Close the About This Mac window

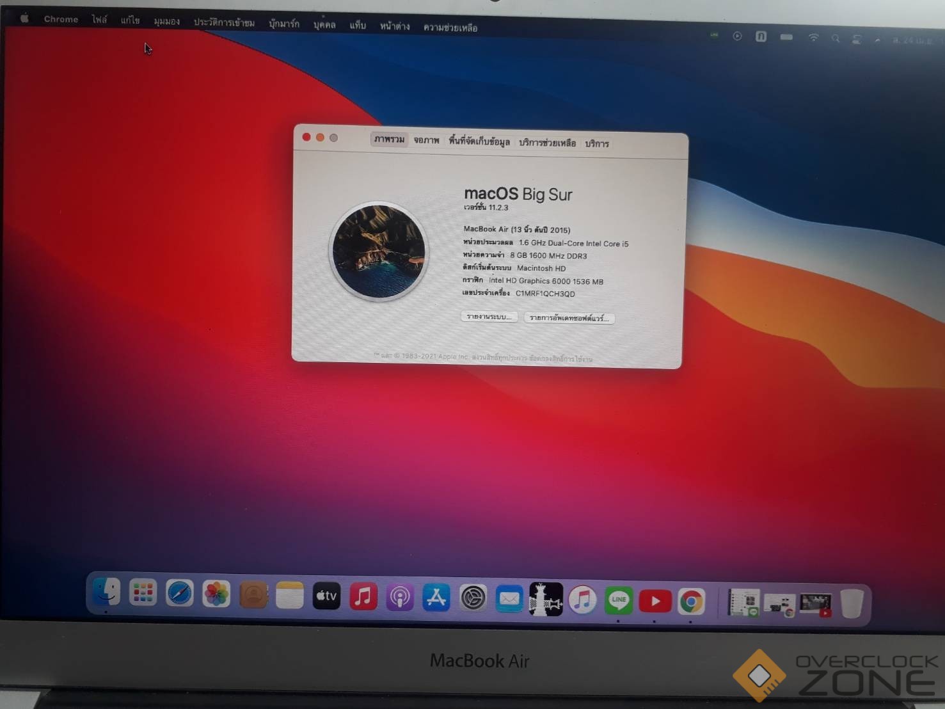(306, 137)
